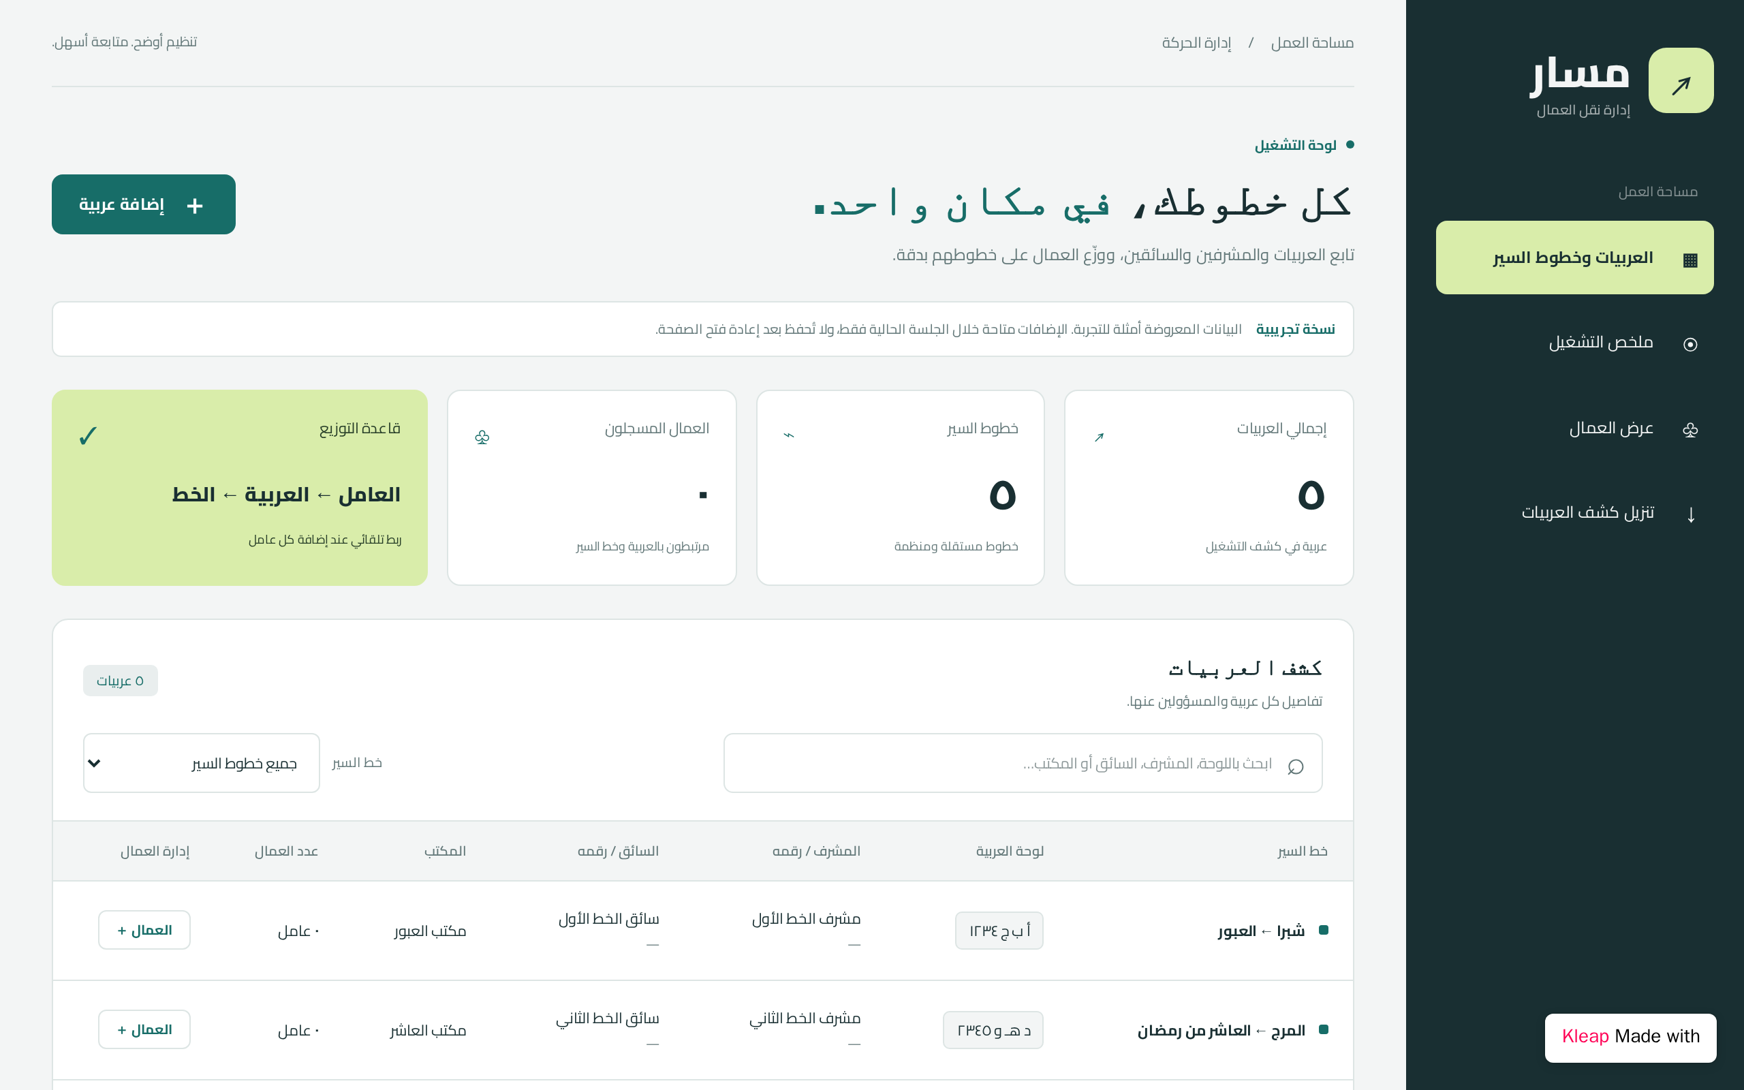Screen dimensions: 1744x1090
Task: Click the plate badge أ ب ج ١٢٣٤
Action: pos(999,931)
